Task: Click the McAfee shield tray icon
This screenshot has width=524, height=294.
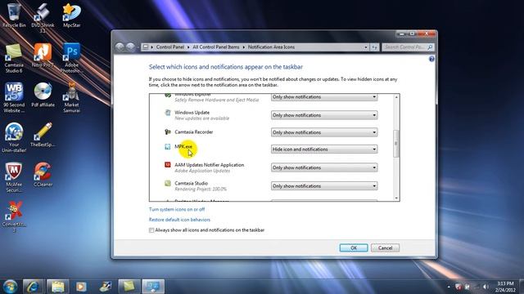Action: pyautogui.click(x=458, y=287)
